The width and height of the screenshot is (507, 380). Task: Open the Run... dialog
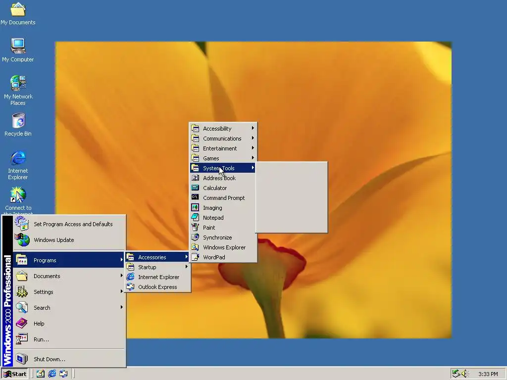[x=69, y=339]
